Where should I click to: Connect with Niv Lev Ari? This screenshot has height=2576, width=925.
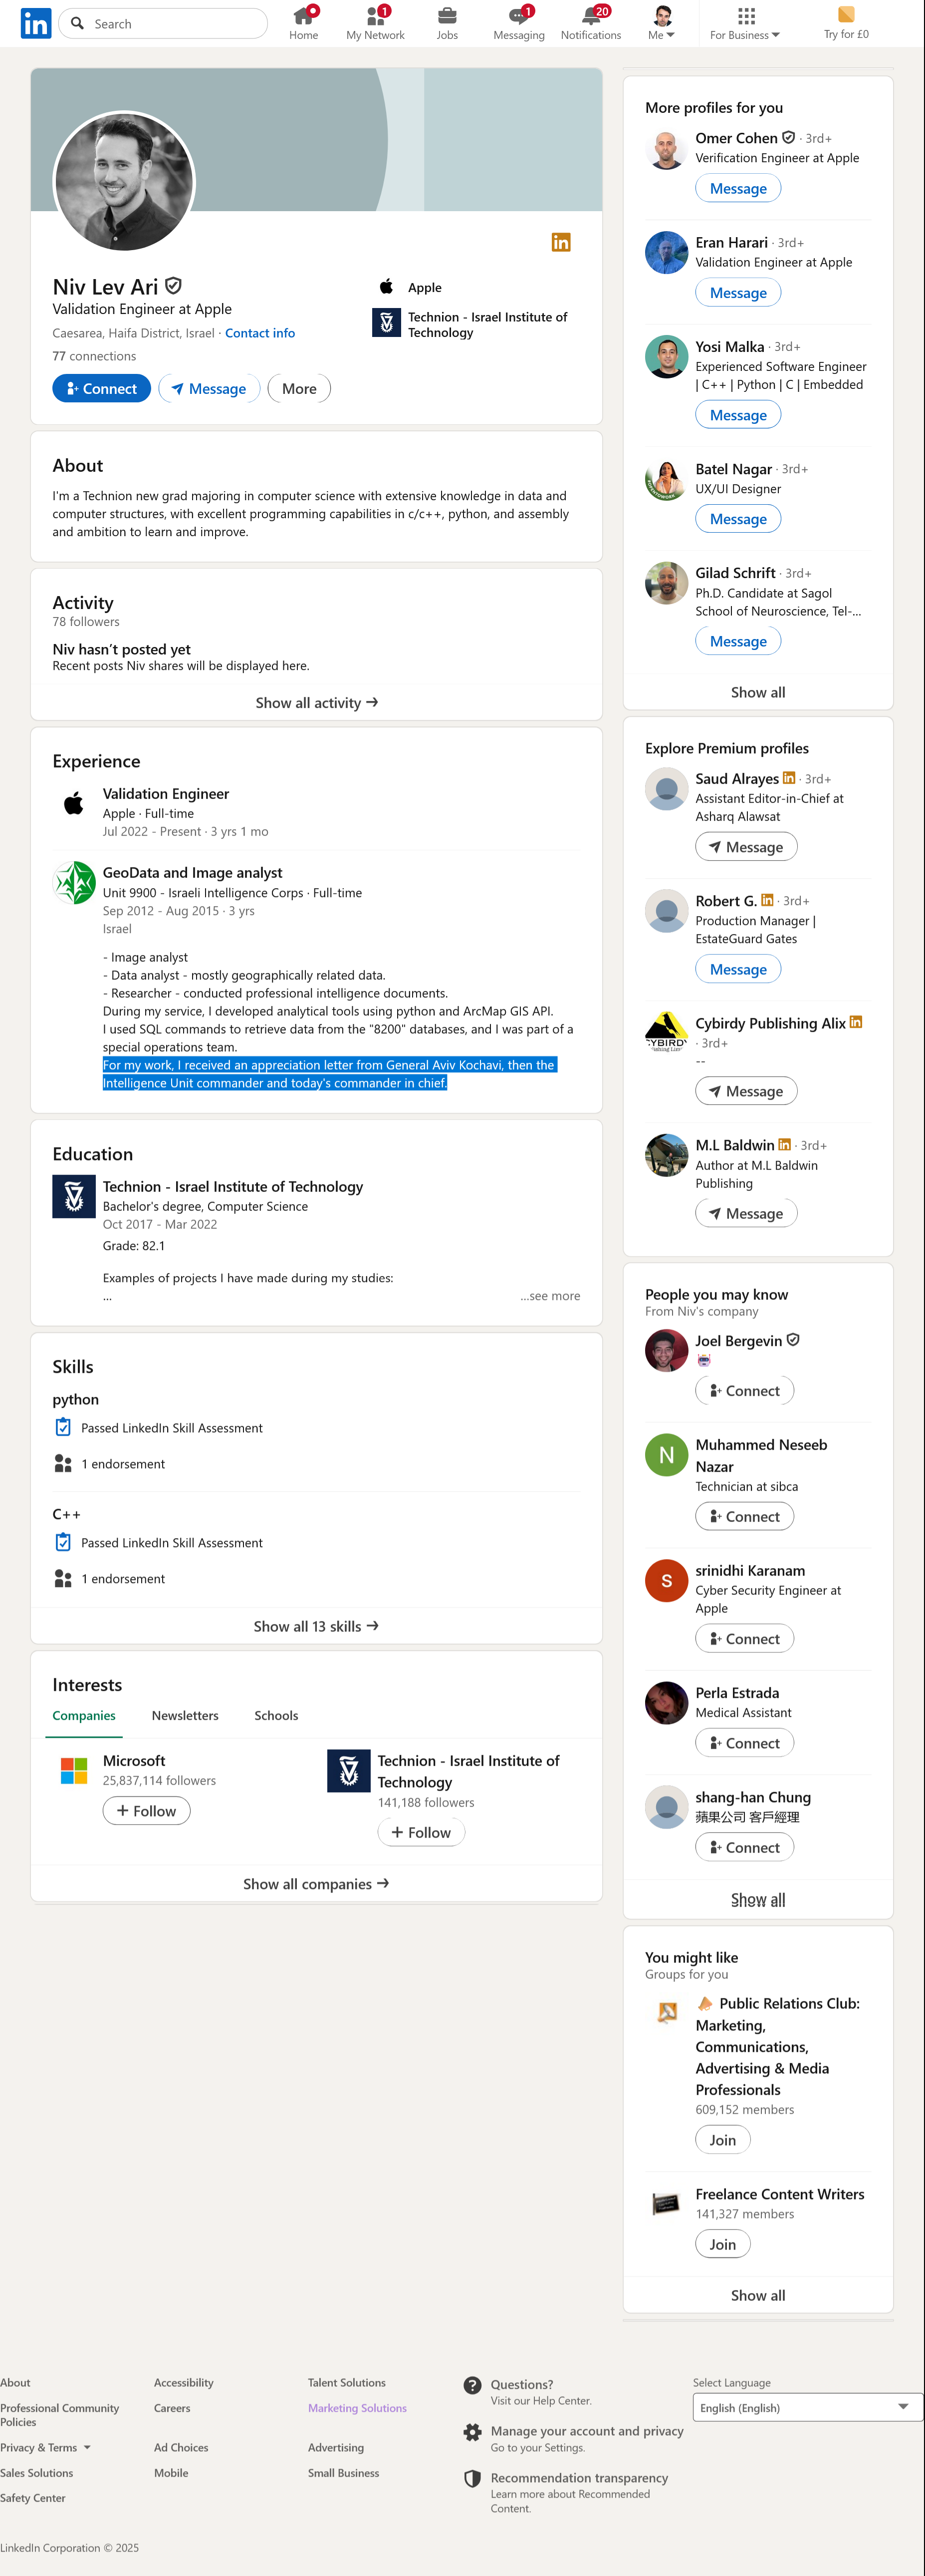[x=102, y=388]
